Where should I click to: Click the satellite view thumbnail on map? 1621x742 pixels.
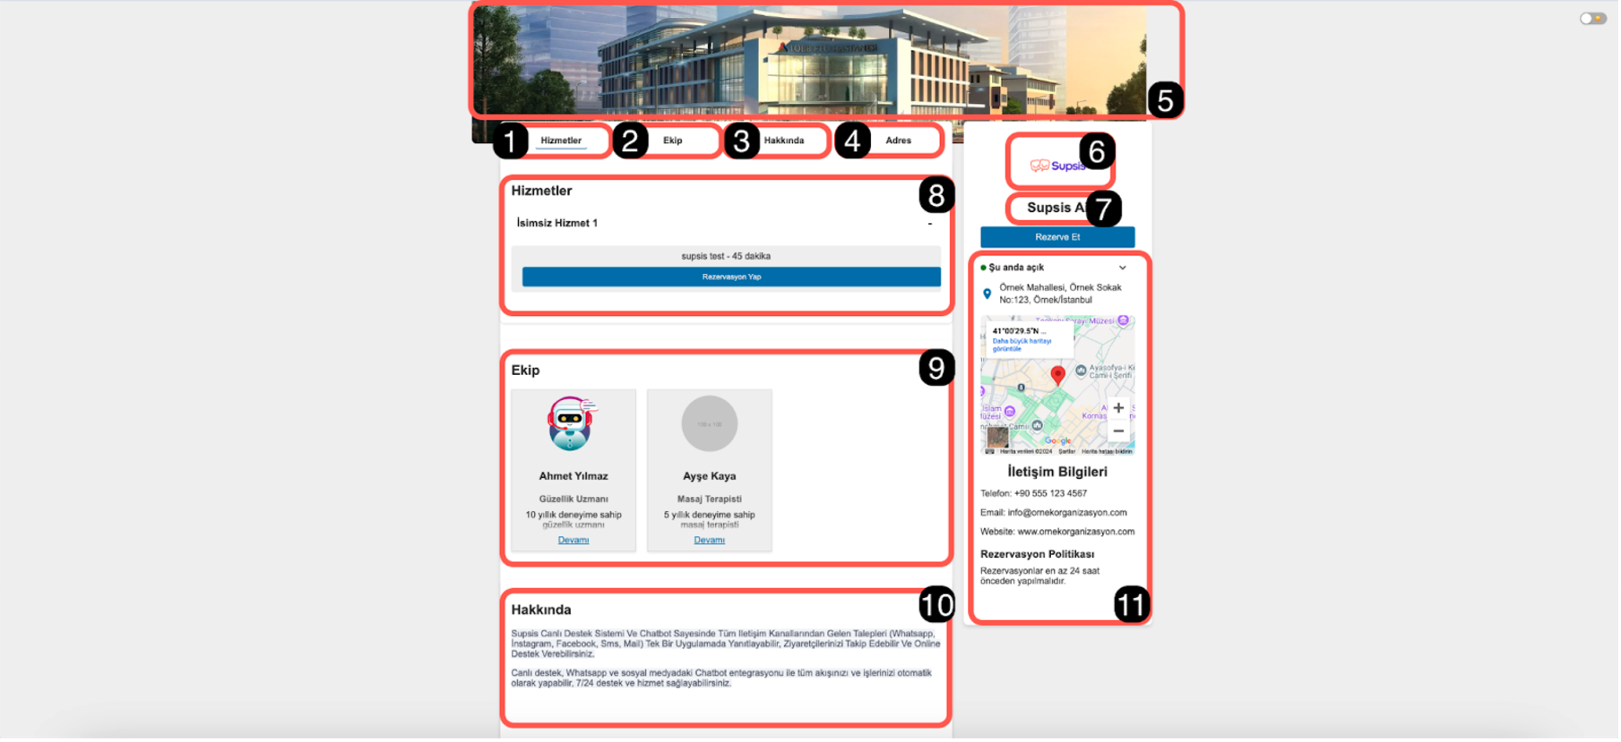999,438
